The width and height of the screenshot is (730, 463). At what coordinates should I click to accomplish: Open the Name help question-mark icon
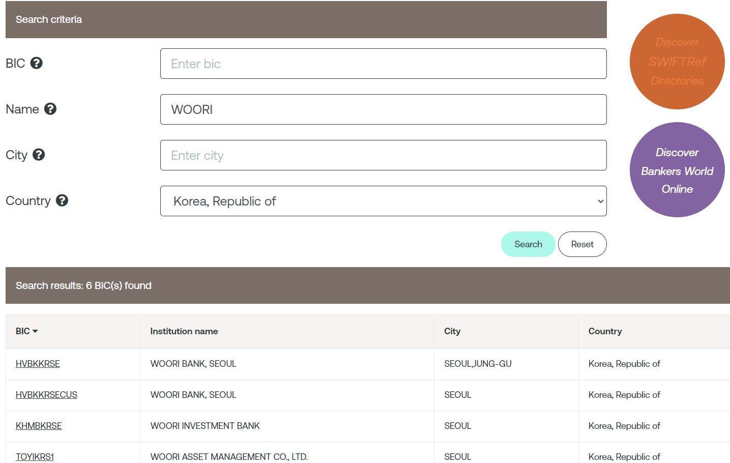tap(50, 109)
